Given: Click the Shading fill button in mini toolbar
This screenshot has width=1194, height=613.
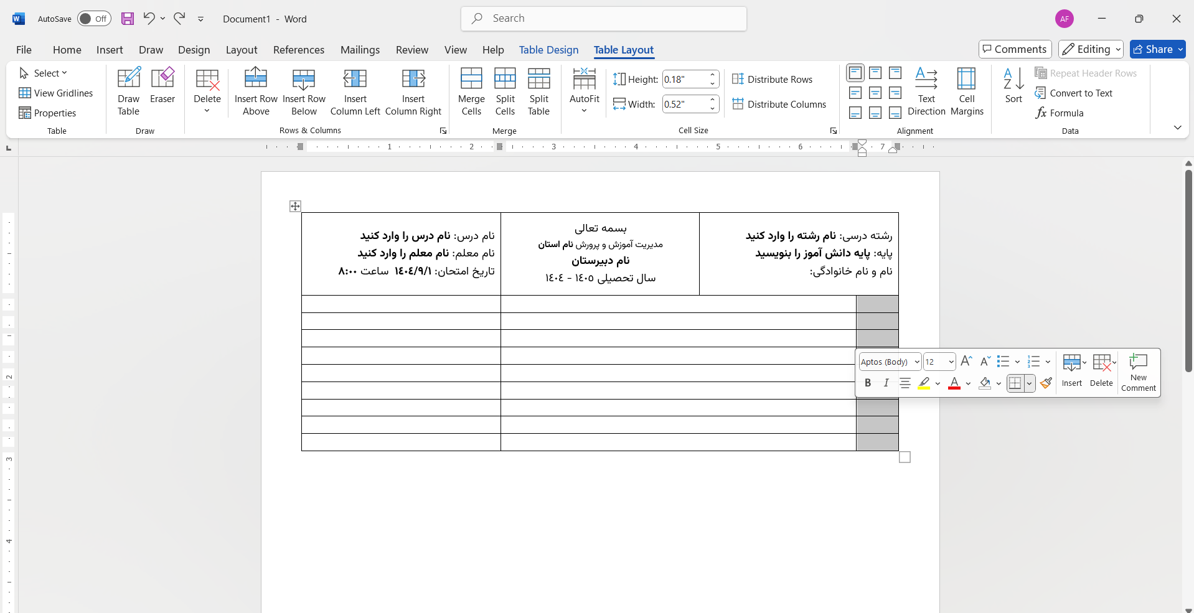Looking at the screenshot, I should (x=985, y=383).
